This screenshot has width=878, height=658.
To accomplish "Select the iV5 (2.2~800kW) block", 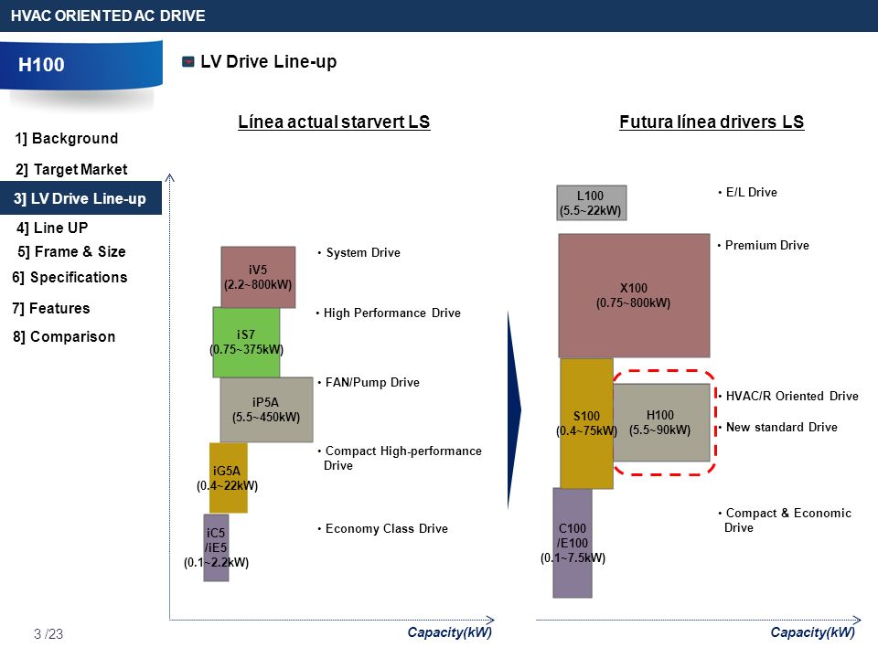I will click(x=258, y=277).
